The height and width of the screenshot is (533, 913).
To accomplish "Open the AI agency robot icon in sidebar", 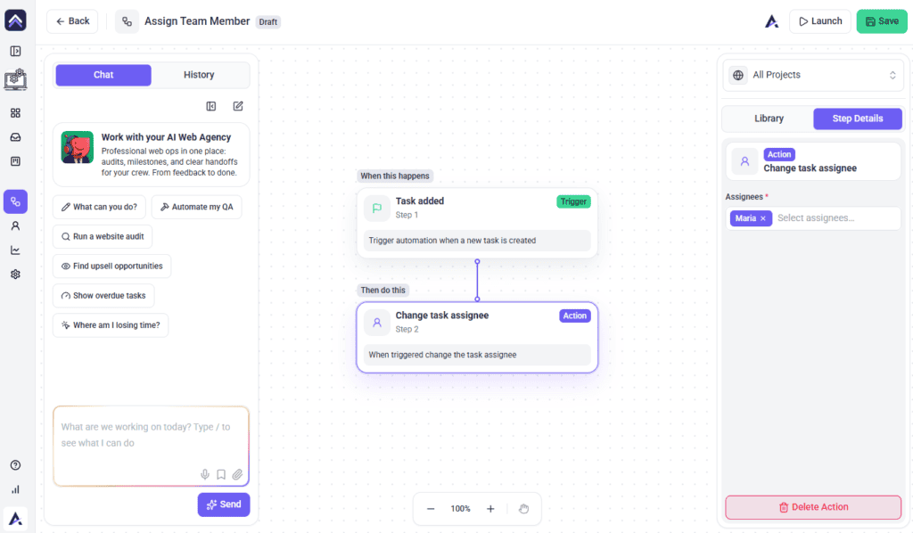I will pos(16,79).
